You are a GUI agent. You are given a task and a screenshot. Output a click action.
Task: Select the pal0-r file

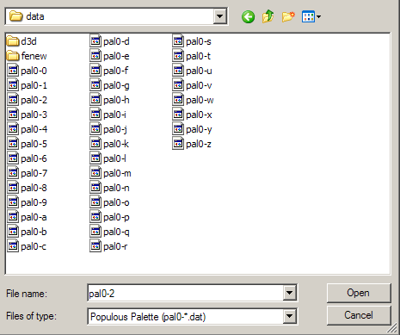pos(108,246)
